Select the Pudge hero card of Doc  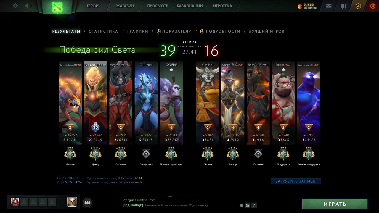click(283, 103)
